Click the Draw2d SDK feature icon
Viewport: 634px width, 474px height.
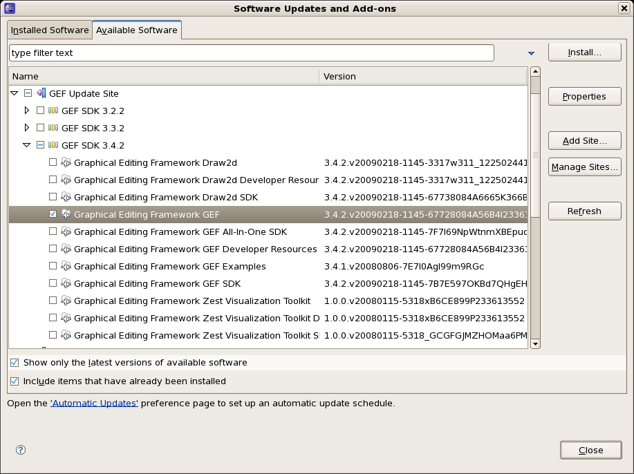pyautogui.click(x=66, y=197)
